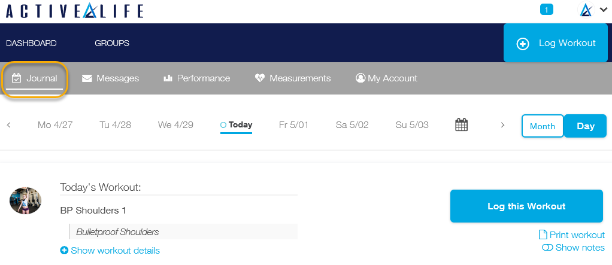
Task: Go to previous week with left arrow
Action: point(8,125)
